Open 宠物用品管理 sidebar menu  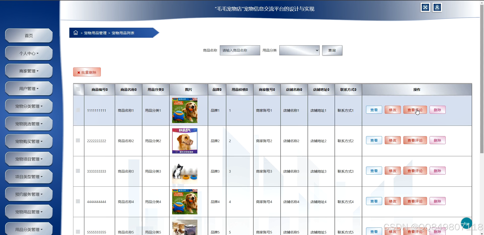29,212
